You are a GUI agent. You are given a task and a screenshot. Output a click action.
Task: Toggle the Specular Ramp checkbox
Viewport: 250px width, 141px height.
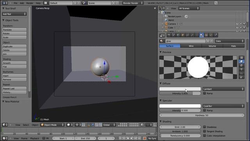coord(205,110)
